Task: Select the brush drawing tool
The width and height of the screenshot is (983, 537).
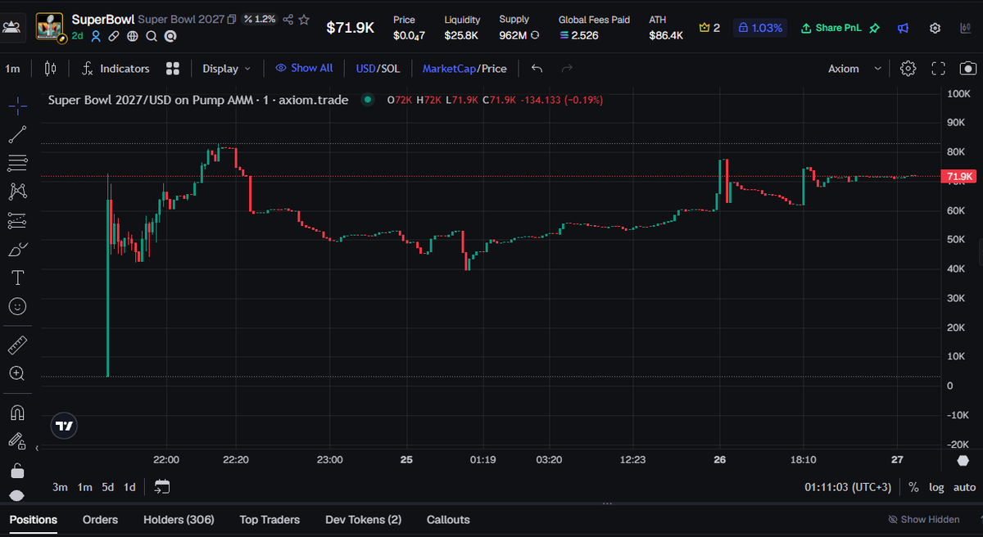Action: point(17,249)
